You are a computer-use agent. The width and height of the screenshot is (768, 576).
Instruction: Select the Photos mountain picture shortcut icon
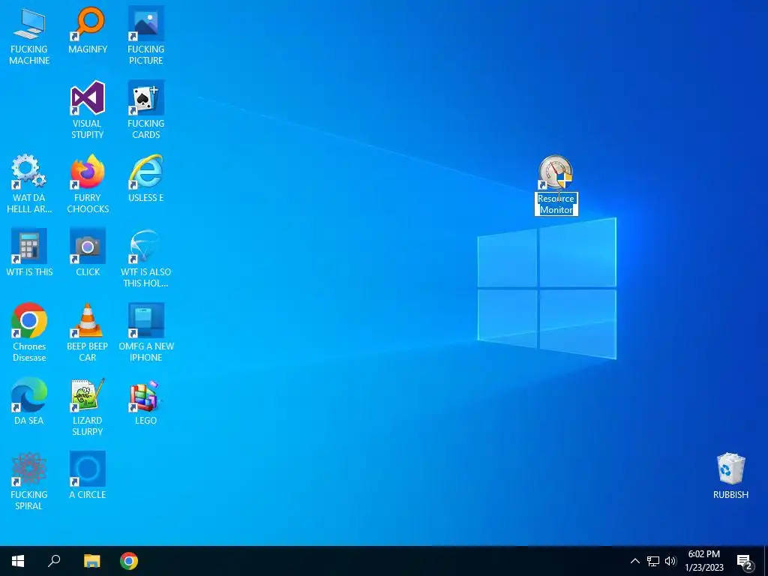pyautogui.click(x=146, y=23)
